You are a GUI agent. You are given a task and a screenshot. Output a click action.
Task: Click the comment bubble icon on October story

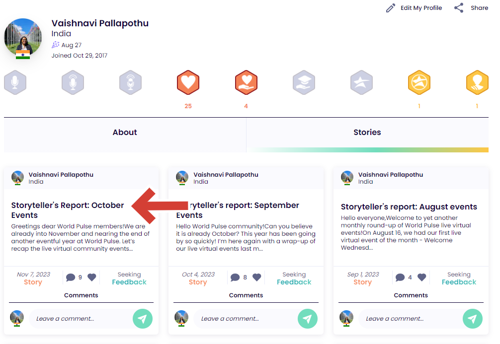click(71, 277)
